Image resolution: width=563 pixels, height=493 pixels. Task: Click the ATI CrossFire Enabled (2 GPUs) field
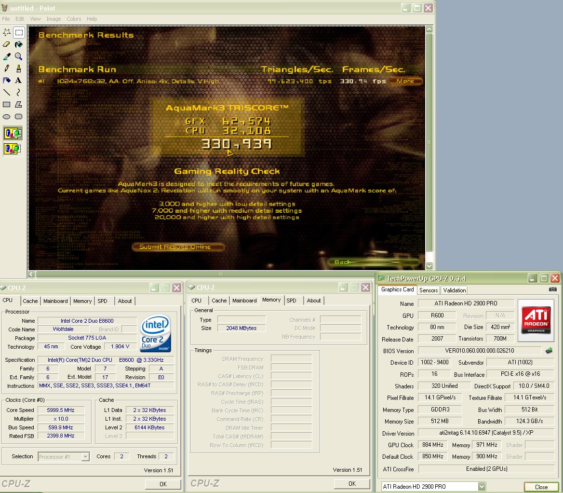486,469
